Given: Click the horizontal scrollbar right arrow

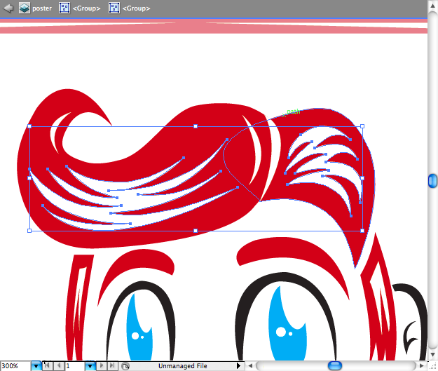Looking at the screenshot, I should pos(422,365).
